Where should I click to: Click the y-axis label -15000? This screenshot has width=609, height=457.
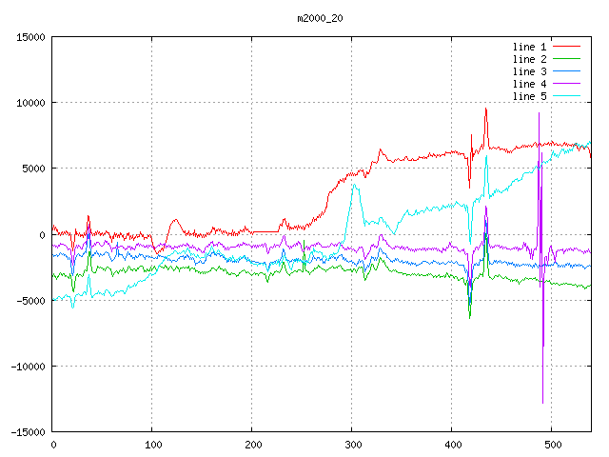click(x=28, y=432)
